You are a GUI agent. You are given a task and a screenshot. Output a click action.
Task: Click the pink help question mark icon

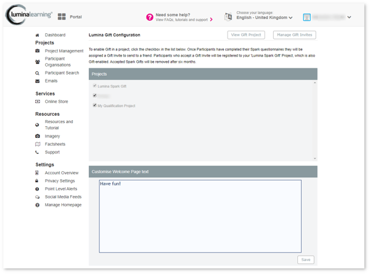point(150,17)
